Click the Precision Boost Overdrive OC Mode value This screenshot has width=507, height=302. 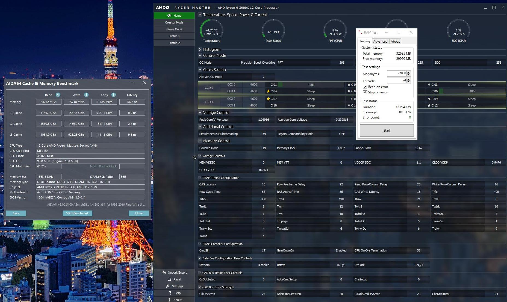(258, 63)
